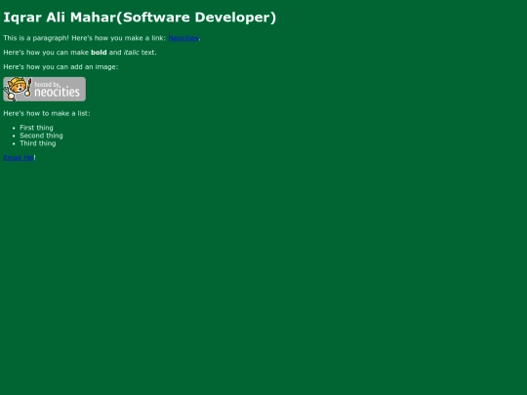Click the bold word in the paragraph
The width and height of the screenshot is (527, 395).
pyautogui.click(x=99, y=53)
